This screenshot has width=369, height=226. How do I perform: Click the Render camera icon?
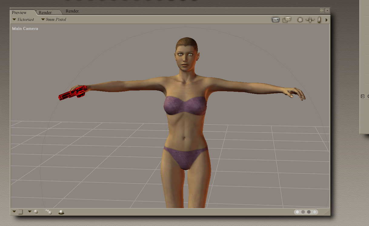point(275,20)
